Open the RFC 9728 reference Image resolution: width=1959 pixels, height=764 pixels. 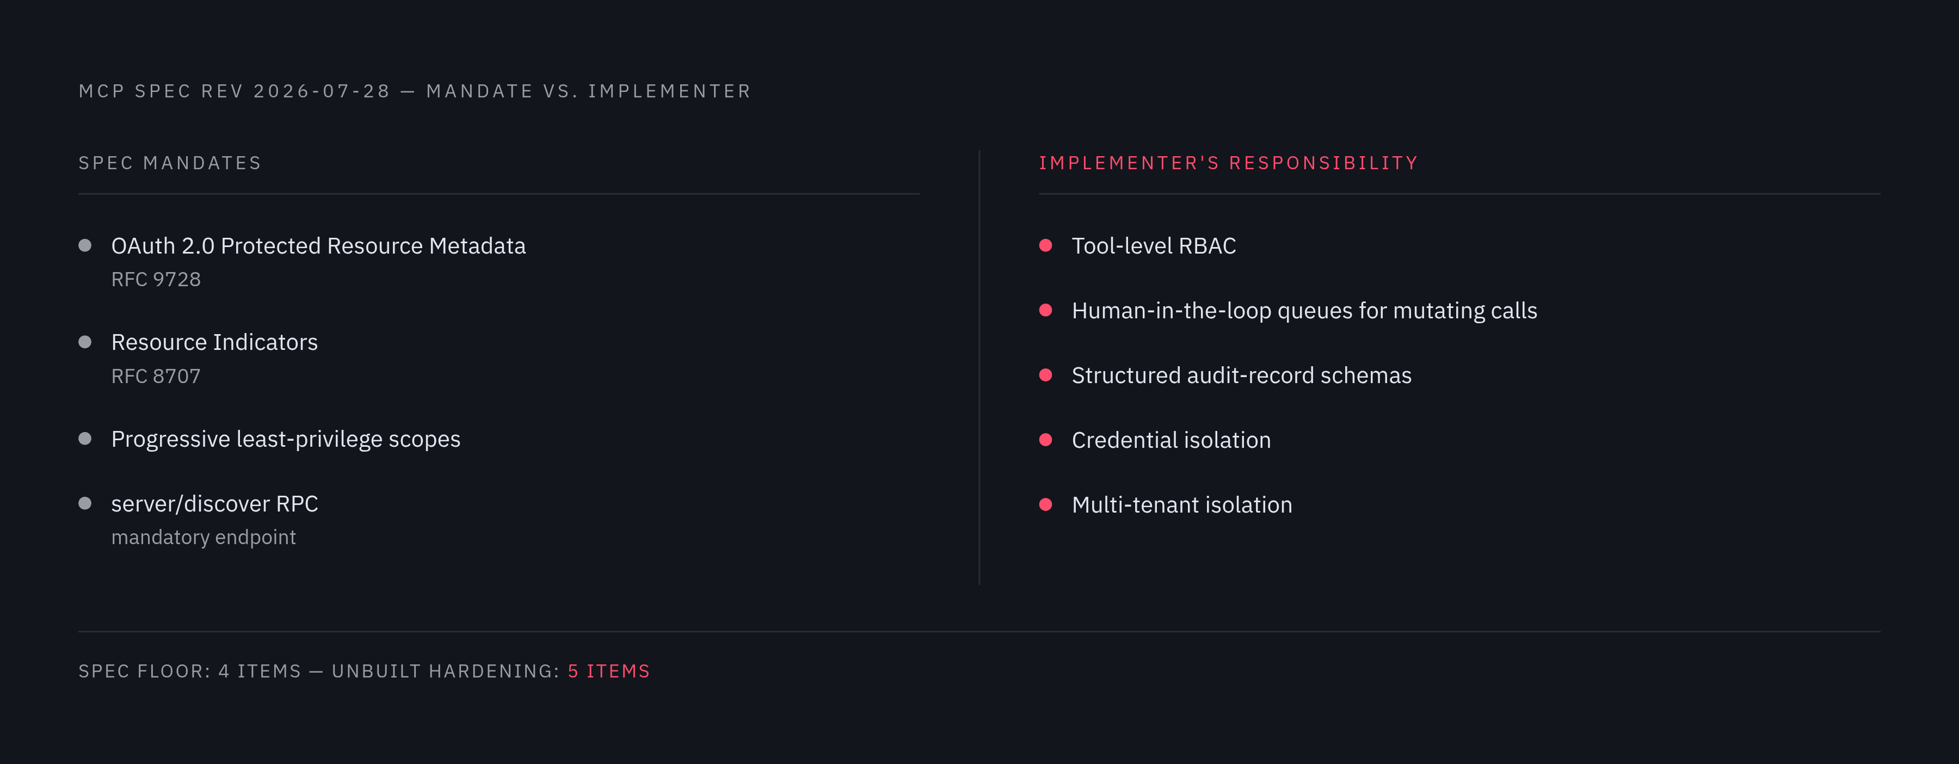point(156,280)
